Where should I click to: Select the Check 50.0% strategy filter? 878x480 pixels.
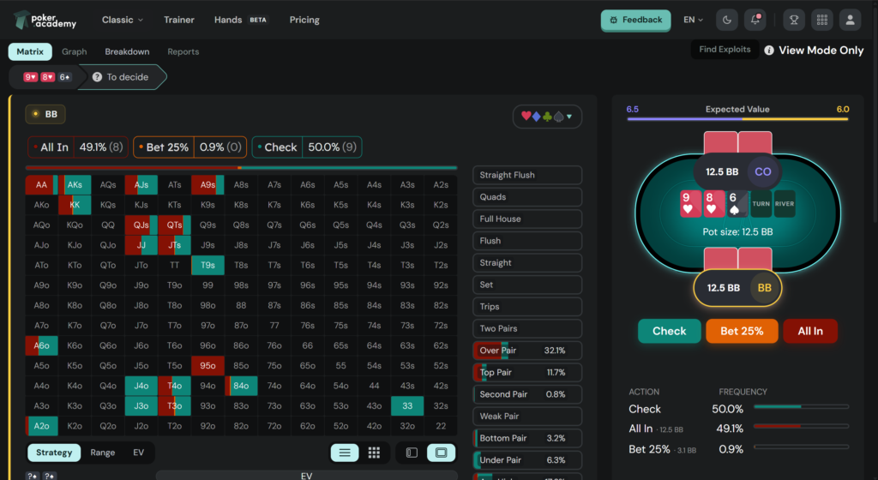tap(307, 147)
